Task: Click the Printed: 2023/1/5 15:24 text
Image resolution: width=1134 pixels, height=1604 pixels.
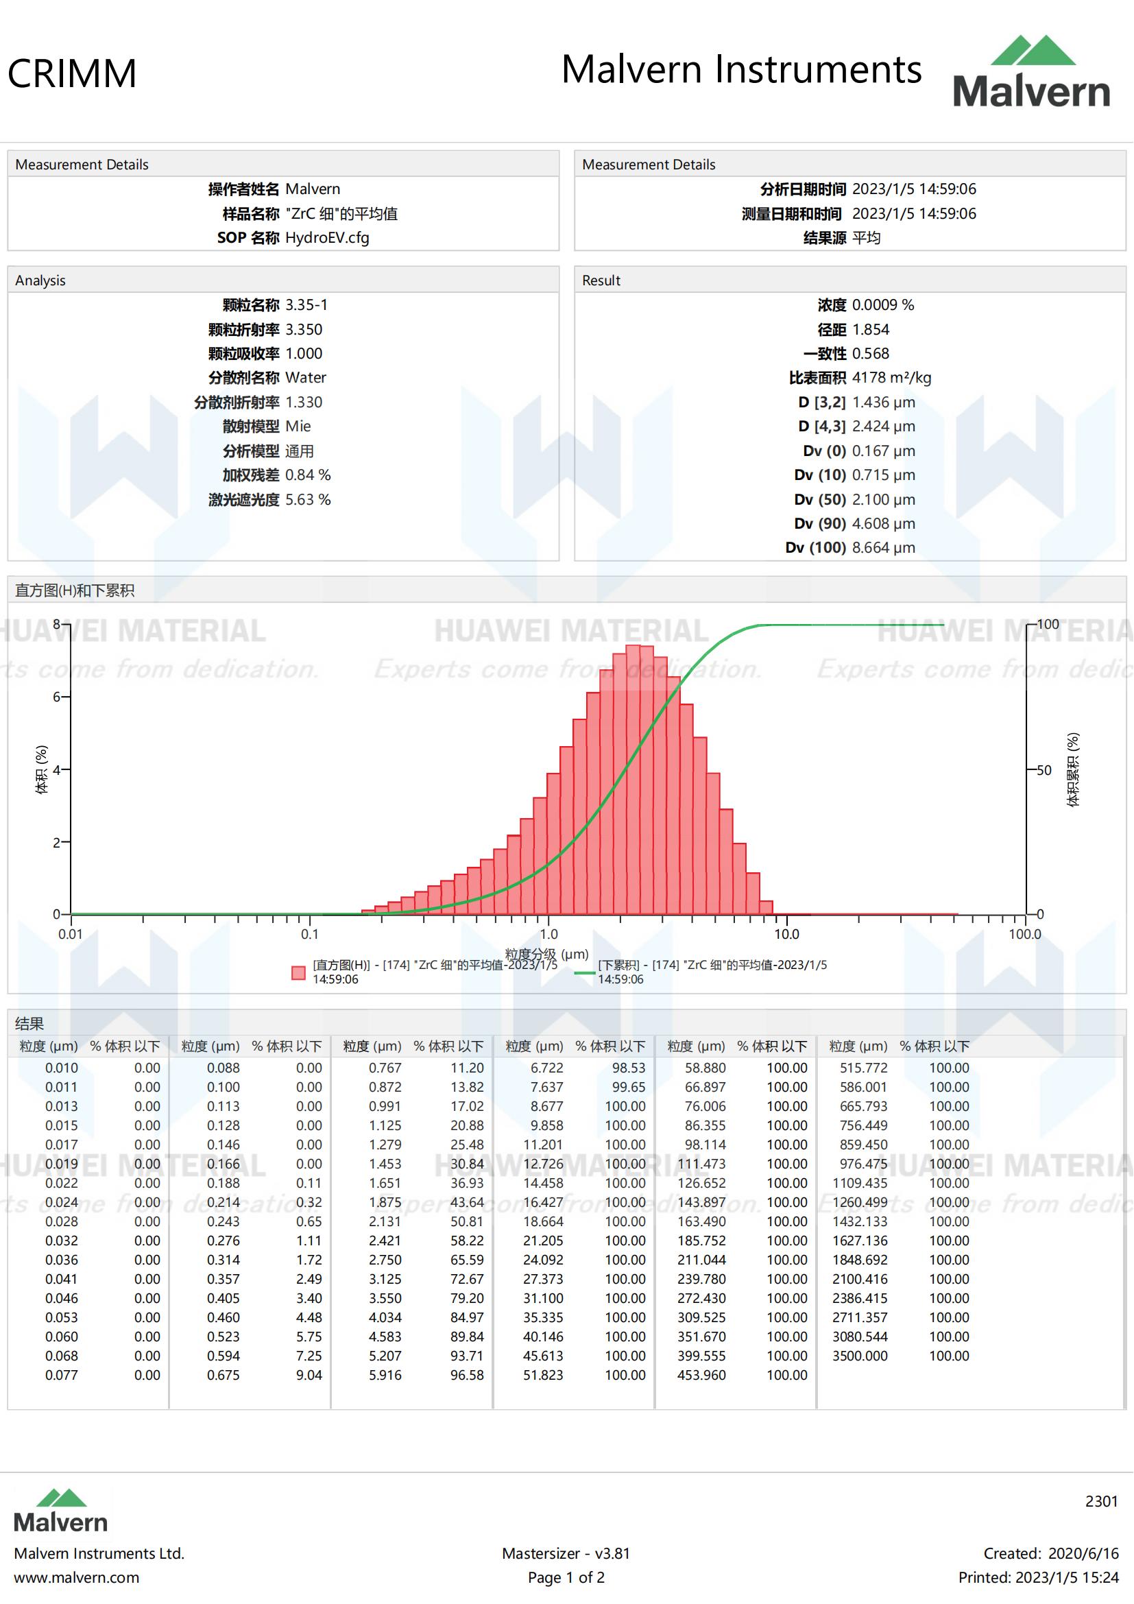Action: click(1039, 1577)
